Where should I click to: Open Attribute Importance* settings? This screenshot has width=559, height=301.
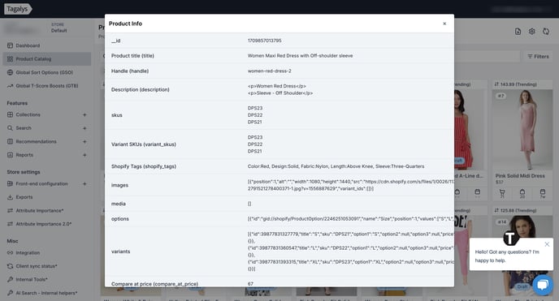point(40,211)
